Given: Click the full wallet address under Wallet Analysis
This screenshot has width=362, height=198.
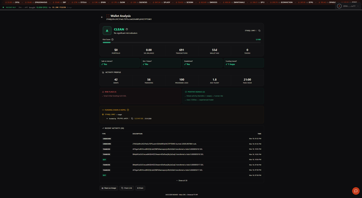Looking at the screenshot, I should coord(129,19).
